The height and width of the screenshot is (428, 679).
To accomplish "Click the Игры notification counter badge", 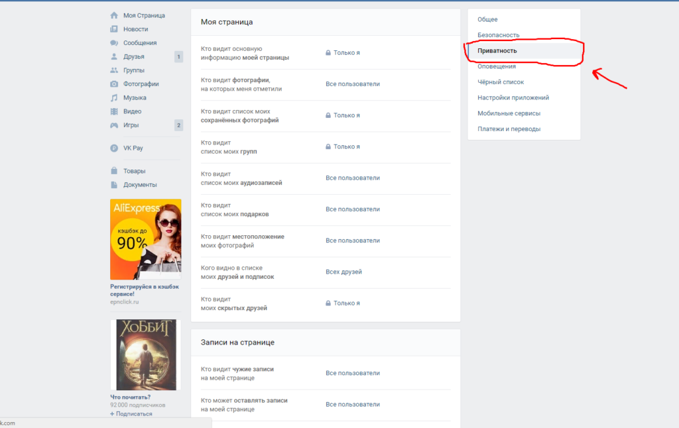I will [x=178, y=125].
